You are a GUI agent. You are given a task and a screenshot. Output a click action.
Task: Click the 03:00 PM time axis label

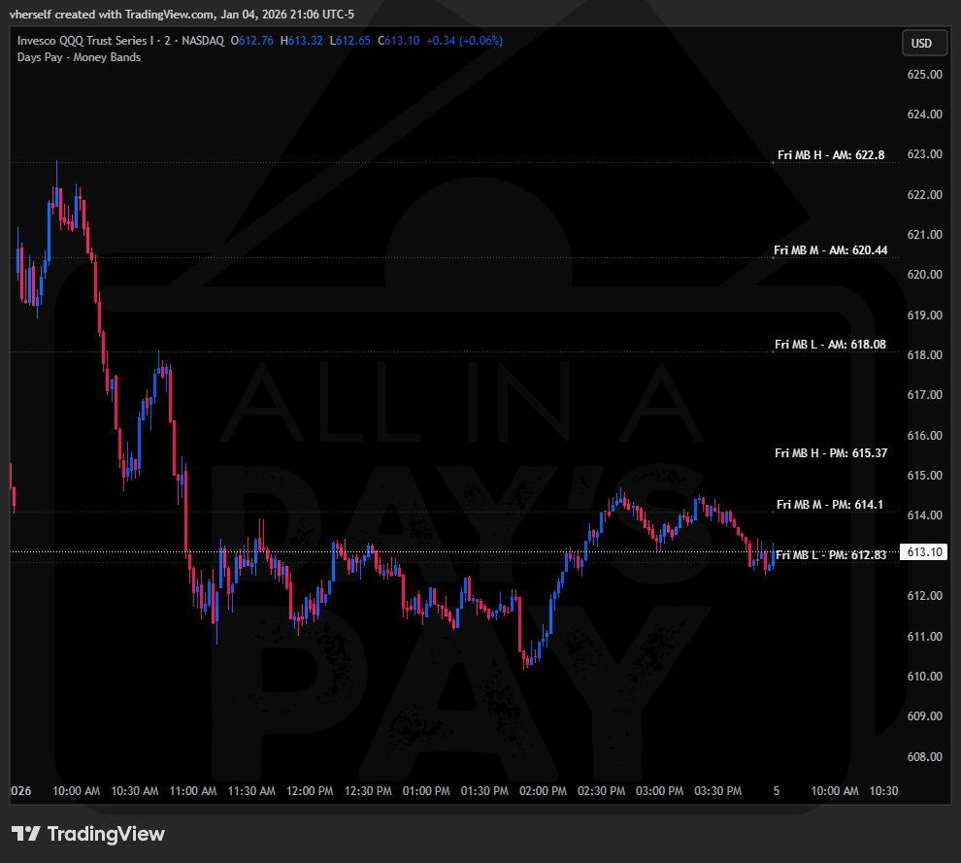pyautogui.click(x=659, y=790)
